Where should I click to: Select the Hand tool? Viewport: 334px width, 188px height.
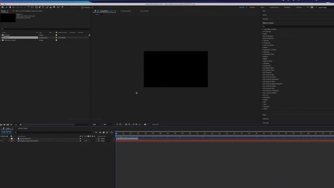pos(10,7)
